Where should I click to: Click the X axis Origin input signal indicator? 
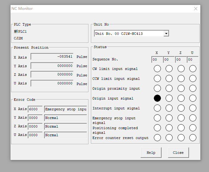pos(157,98)
